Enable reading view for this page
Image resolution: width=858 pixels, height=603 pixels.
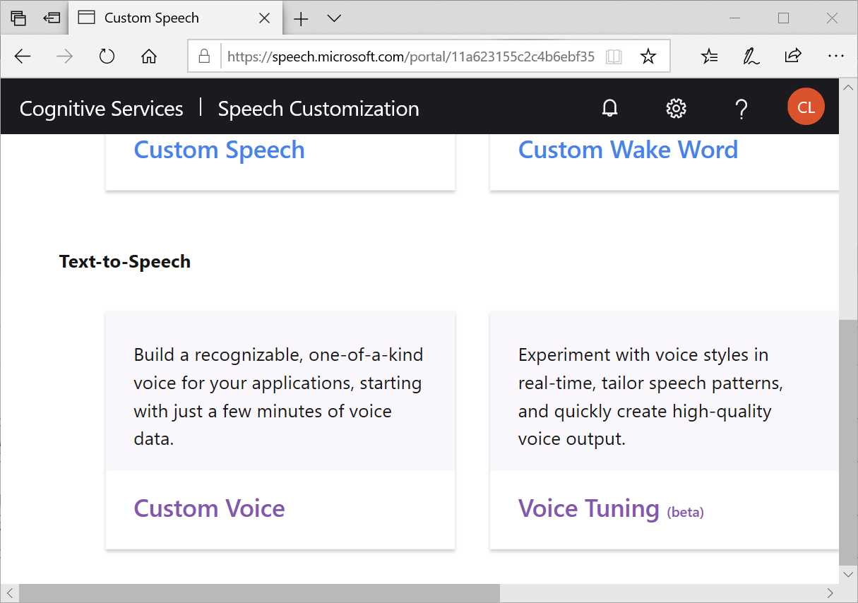(614, 55)
